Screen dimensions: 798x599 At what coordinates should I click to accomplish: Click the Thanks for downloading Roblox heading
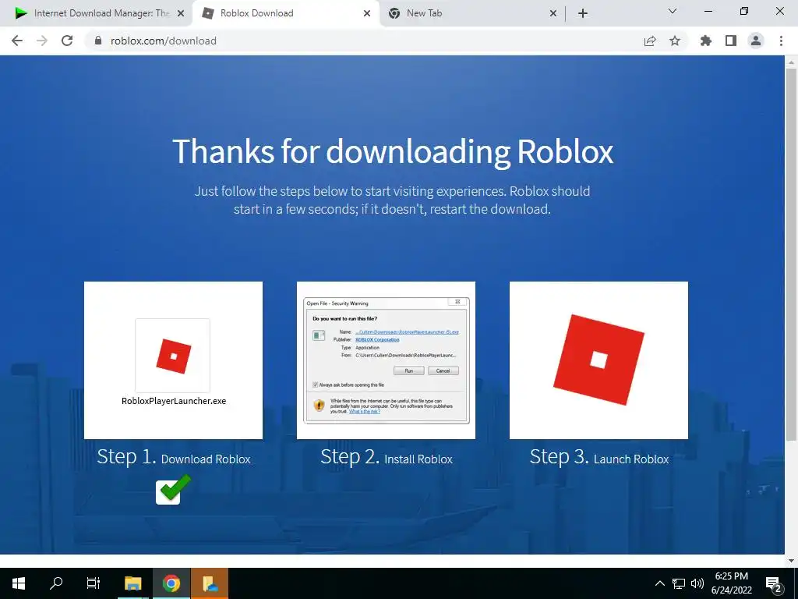pos(393,151)
